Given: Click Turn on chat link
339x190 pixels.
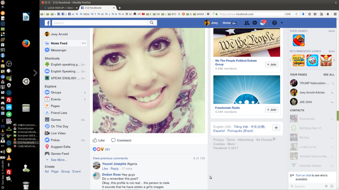Looking at the screenshot, I should [x=304, y=175].
